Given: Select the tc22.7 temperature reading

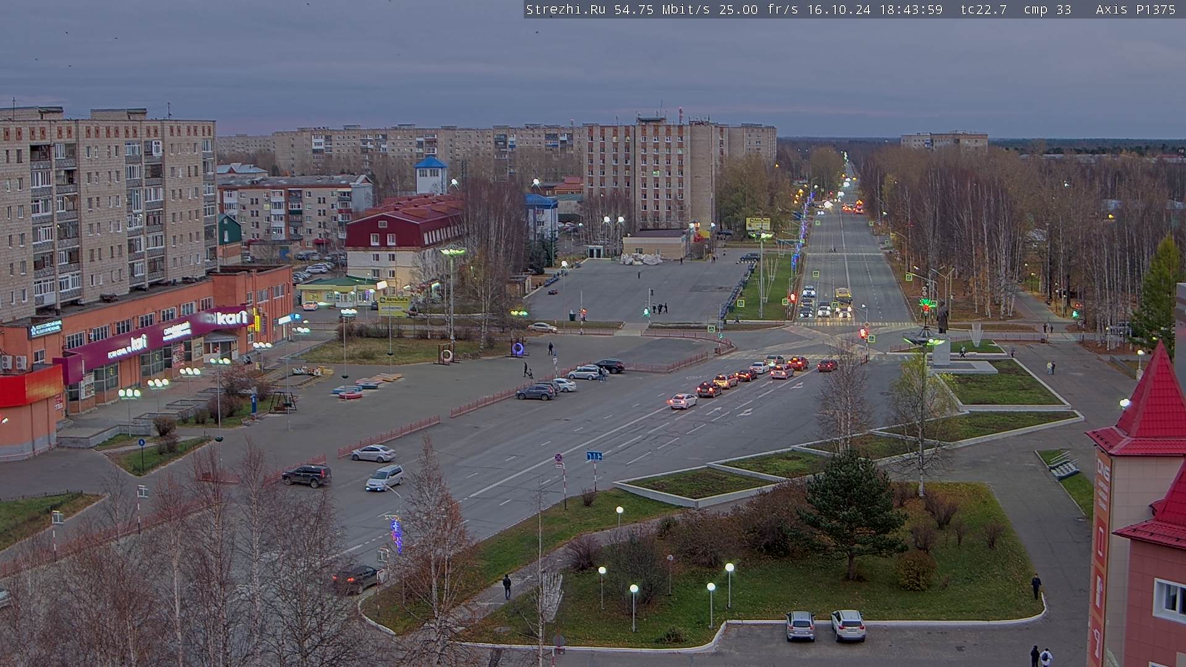Looking at the screenshot, I should click(x=983, y=9).
